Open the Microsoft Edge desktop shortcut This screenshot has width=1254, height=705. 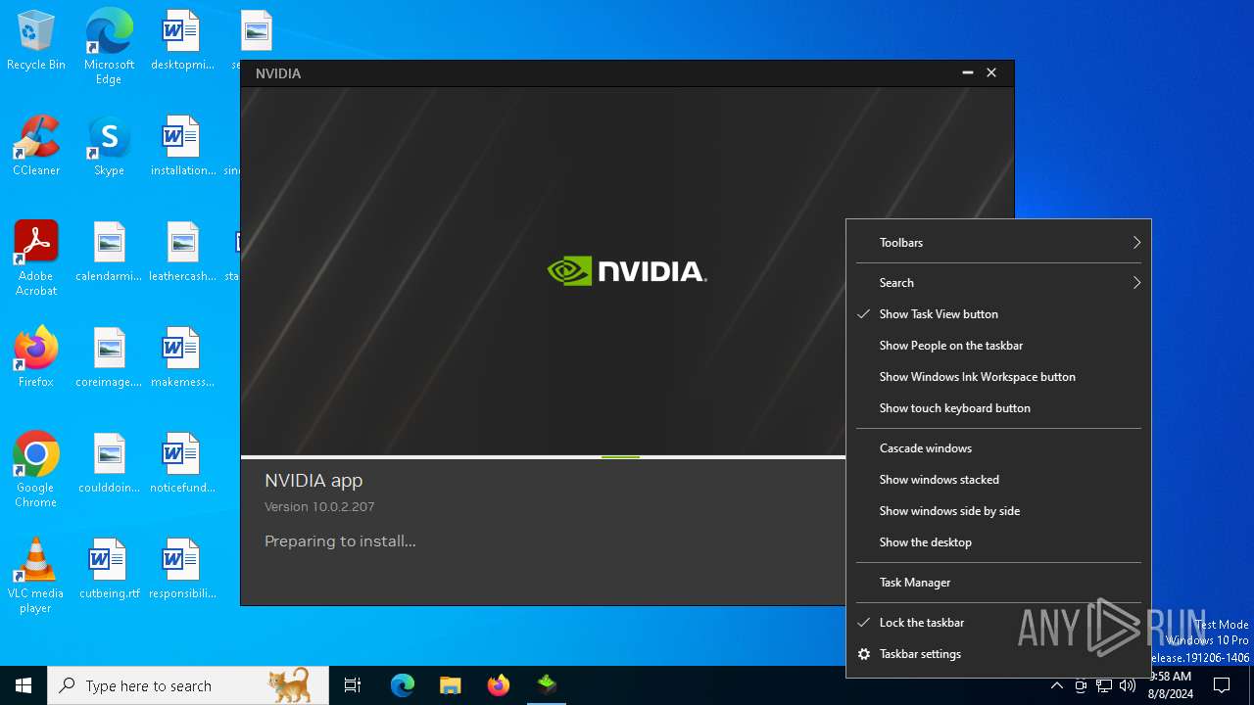coord(109,47)
